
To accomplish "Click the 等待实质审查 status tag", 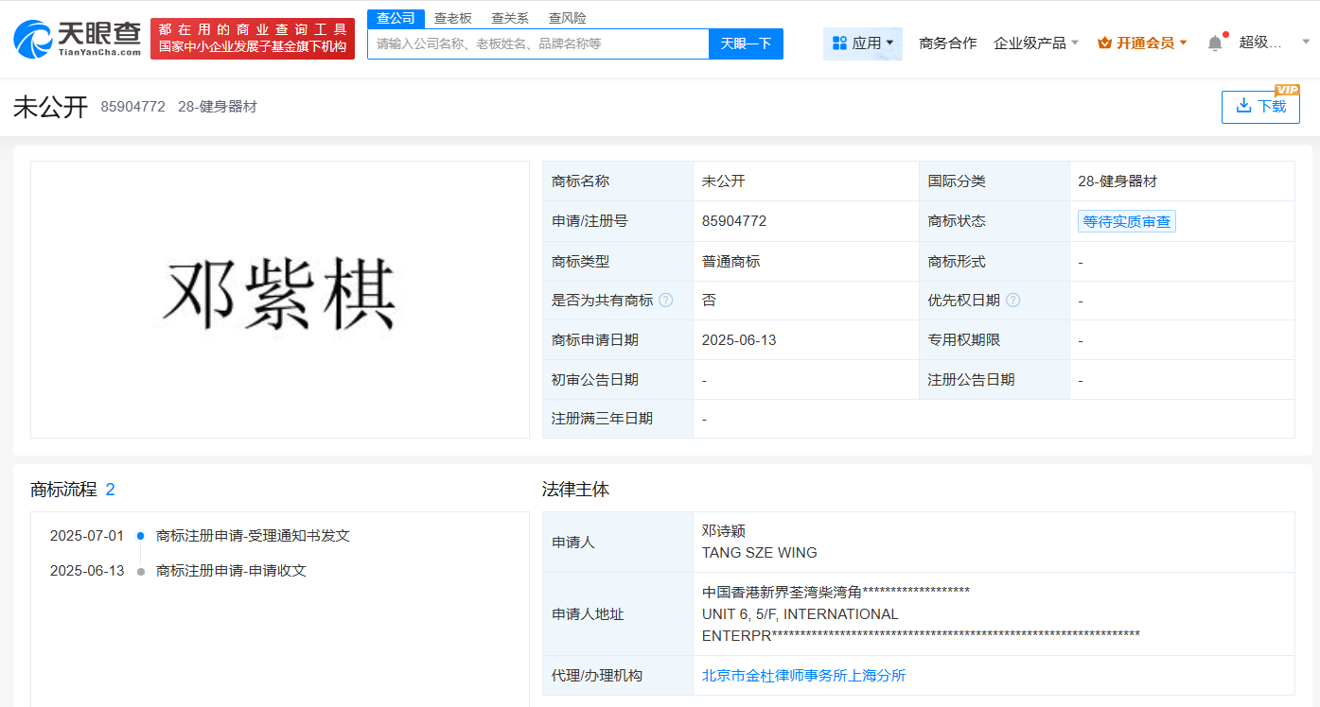I will click(x=1126, y=220).
